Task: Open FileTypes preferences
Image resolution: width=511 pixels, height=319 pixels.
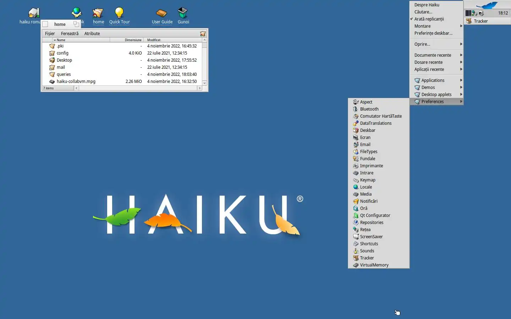Action: [379, 152]
